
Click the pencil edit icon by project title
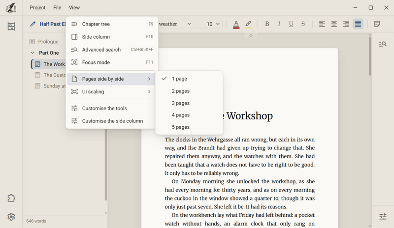tap(33, 24)
